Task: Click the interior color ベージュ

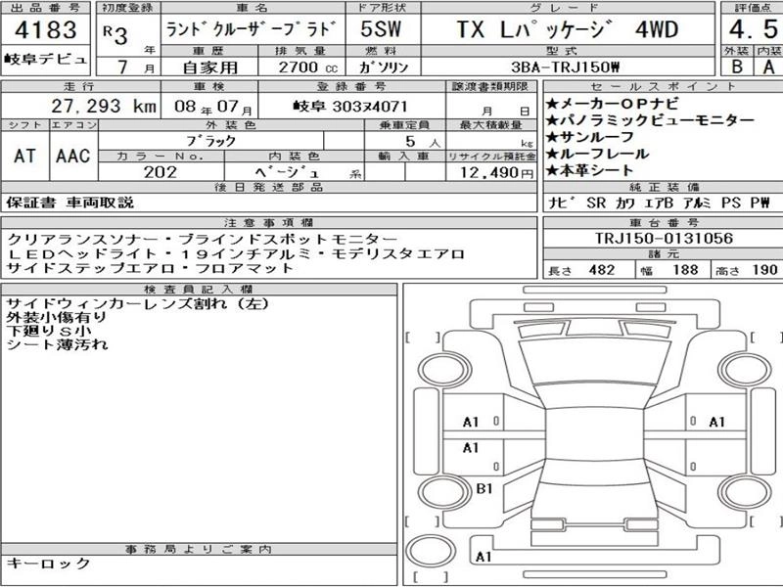Action: (x=288, y=172)
